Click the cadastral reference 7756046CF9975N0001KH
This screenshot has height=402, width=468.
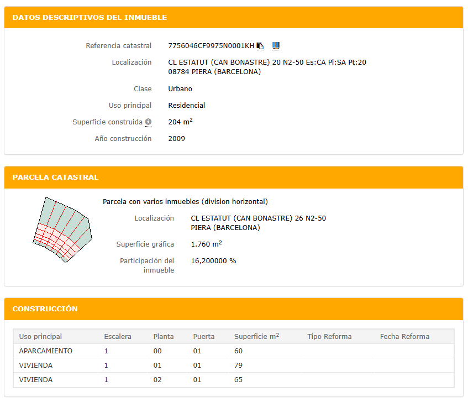[x=211, y=46]
